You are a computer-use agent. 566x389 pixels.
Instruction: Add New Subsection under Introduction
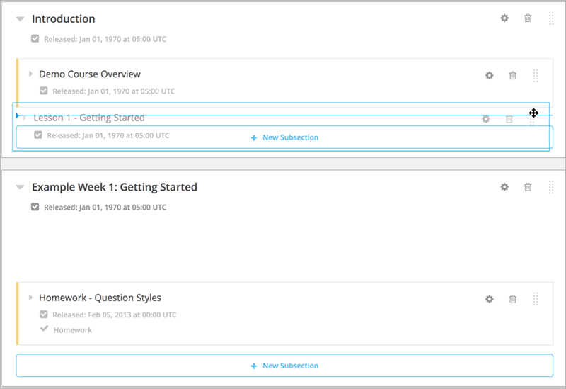click(x=284, y=137)
